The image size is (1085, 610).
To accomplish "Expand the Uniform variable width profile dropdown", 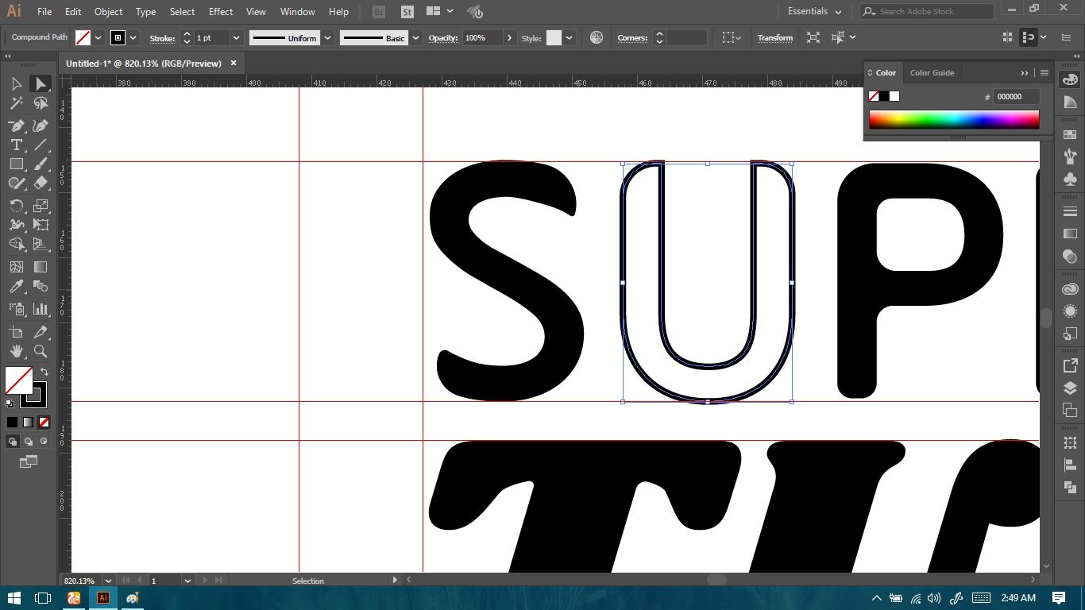I will (327, 38).
